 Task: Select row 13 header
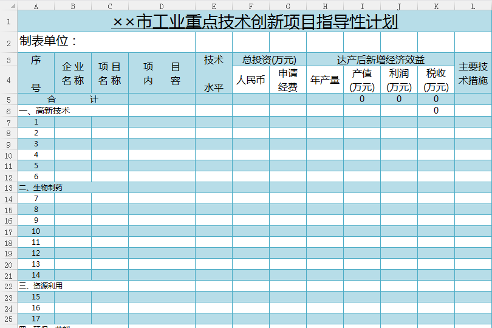coord(9,188)
